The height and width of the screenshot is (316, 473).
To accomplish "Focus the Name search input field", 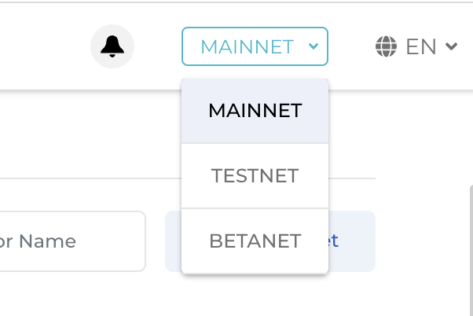I will [71, 241].
